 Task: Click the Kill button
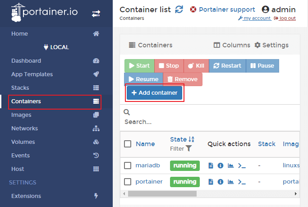196,66
